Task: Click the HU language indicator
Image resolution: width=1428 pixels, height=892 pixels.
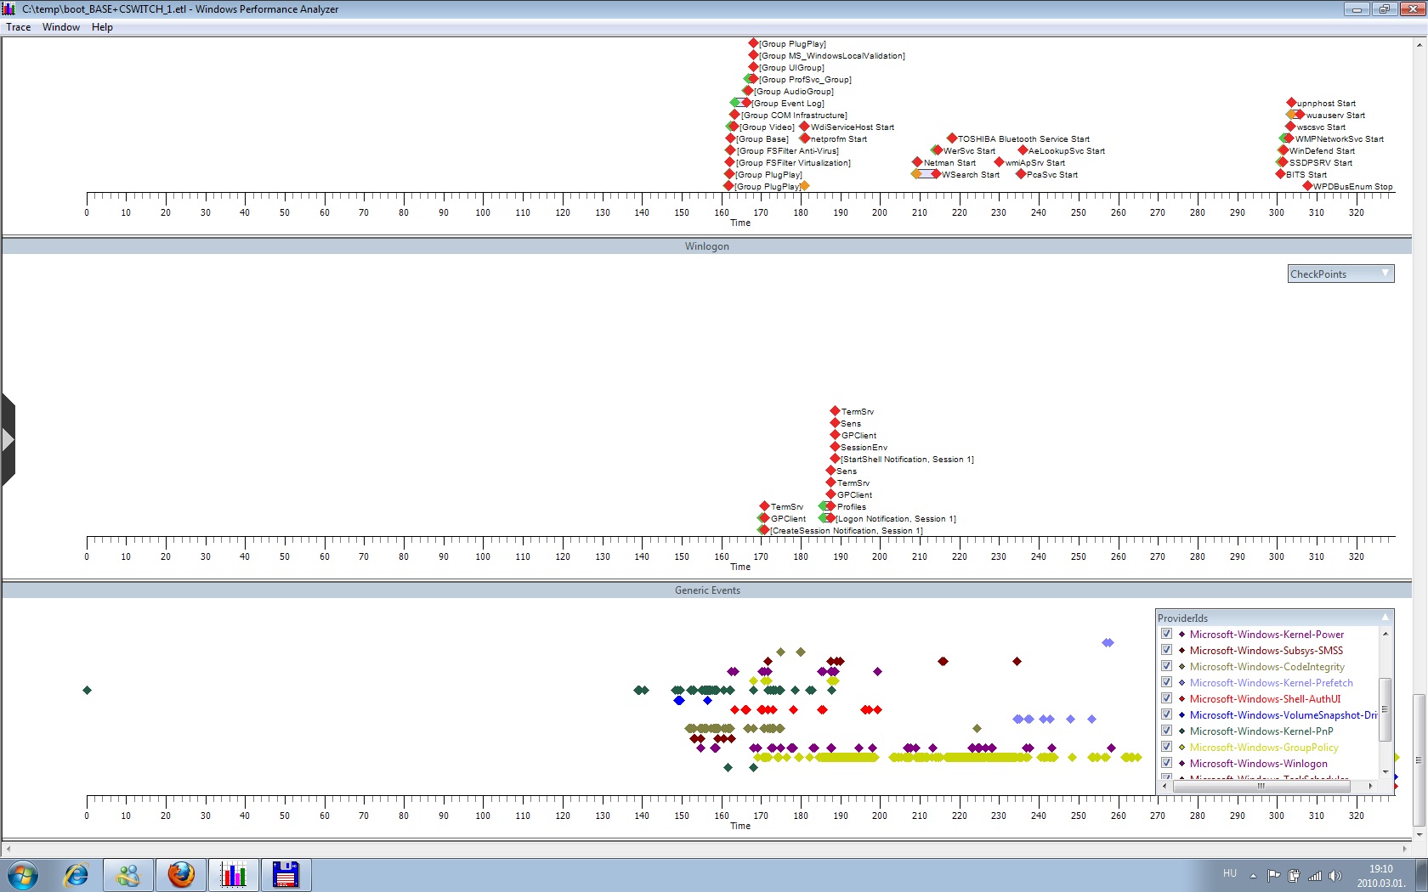Action: [x=1229, y=873]
